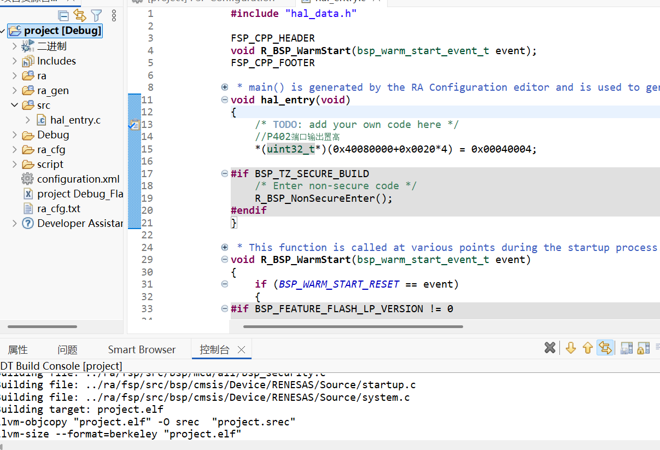Select the Debug folder in the tree

click(x=53, y=135)
